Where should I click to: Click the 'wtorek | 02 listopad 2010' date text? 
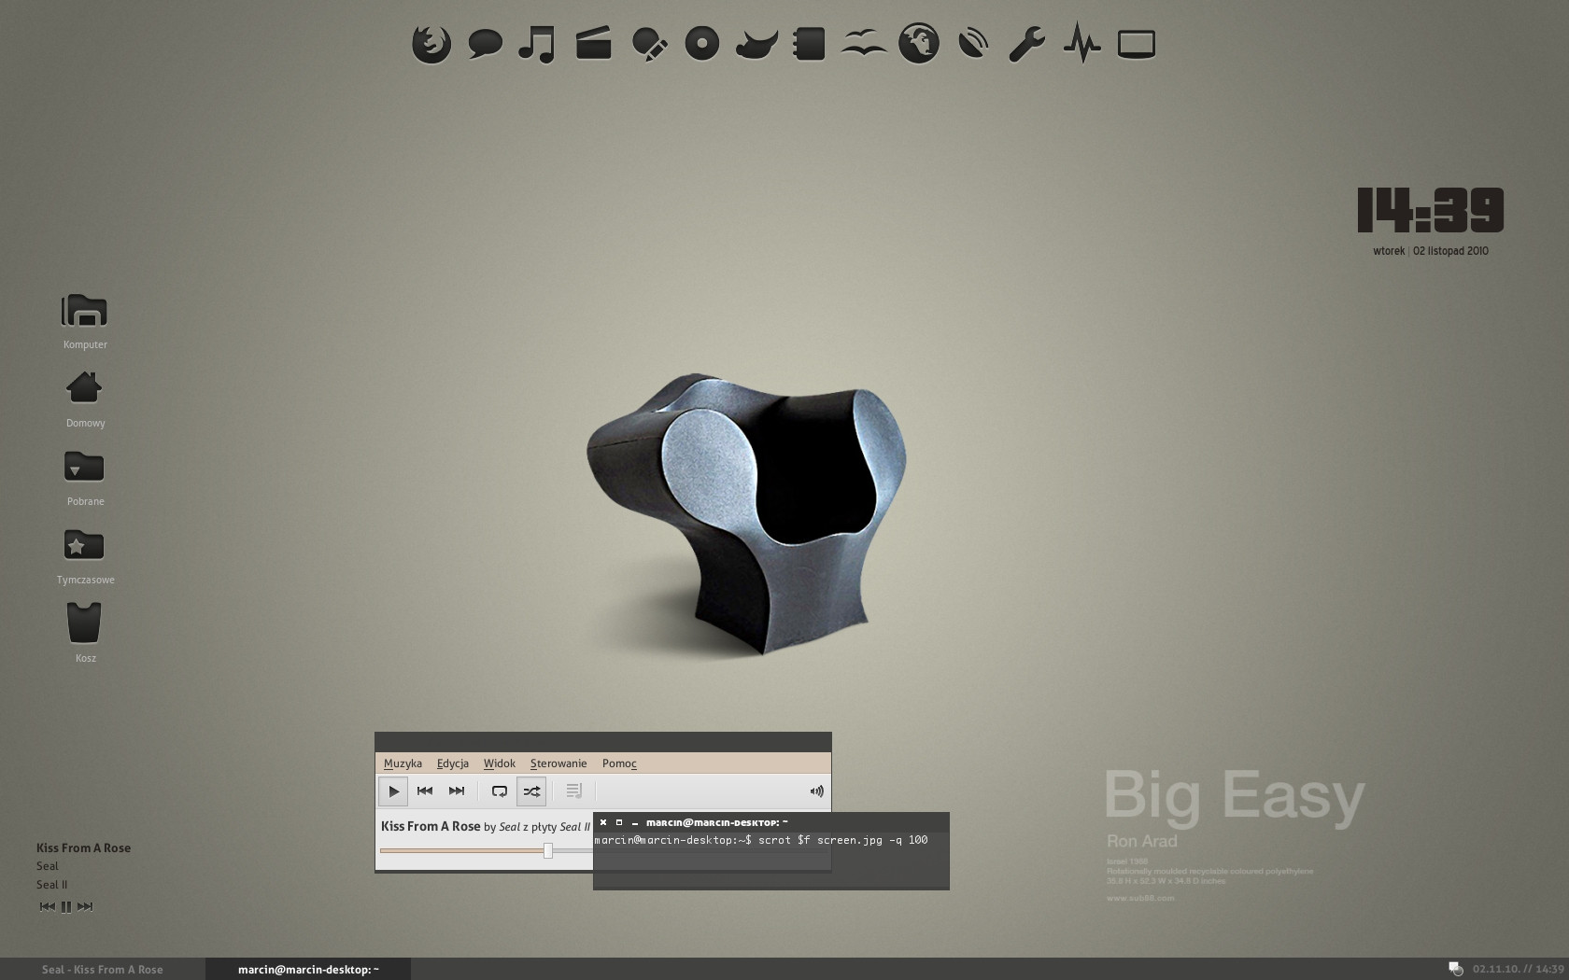[x=1431, y=251]
